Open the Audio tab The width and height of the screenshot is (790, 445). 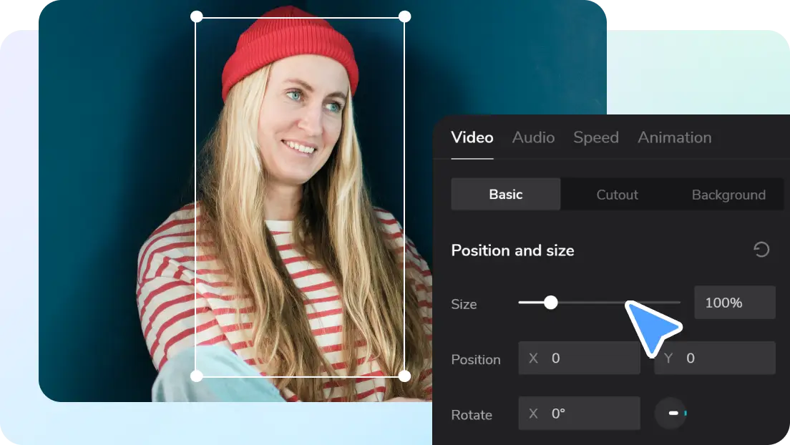[x=533, y=137]
